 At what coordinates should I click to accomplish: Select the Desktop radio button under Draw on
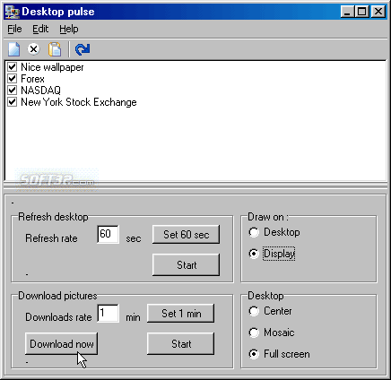(x=254, y=232)
